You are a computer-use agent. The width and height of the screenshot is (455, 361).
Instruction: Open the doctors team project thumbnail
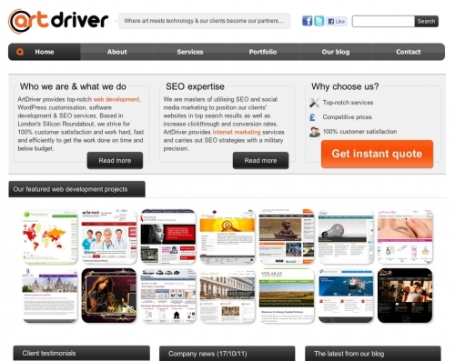point(109,236)
